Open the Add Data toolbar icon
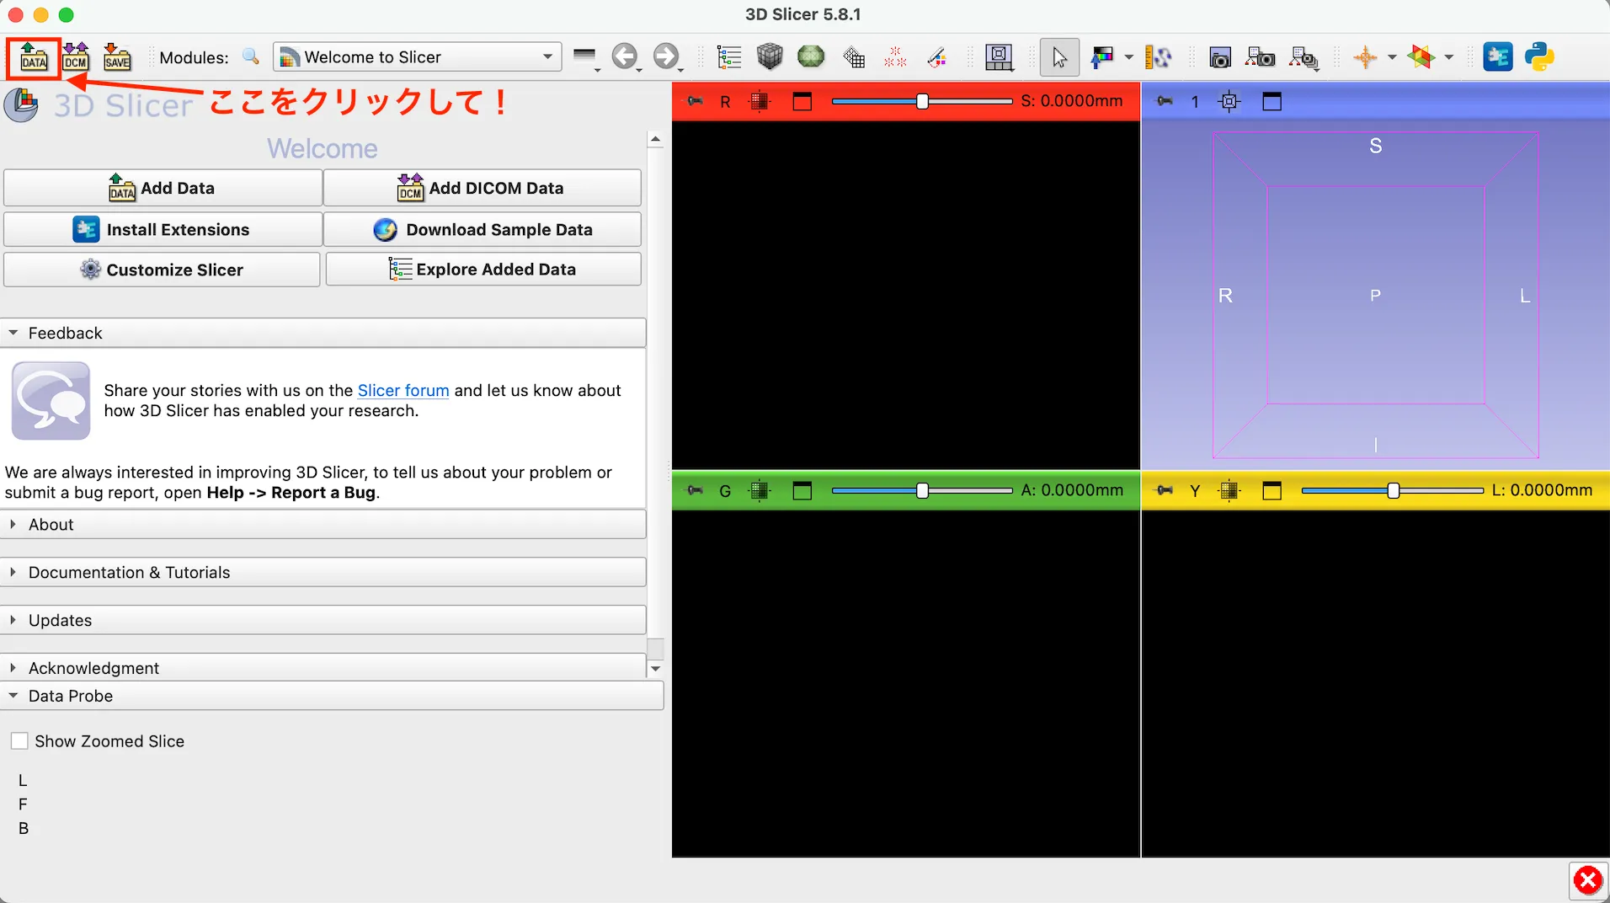Viewport: 1610px width, 903px height. click(32, 57)
